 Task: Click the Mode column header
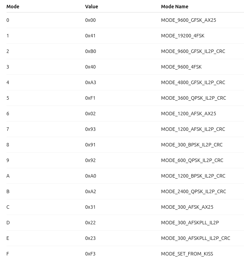13,7
